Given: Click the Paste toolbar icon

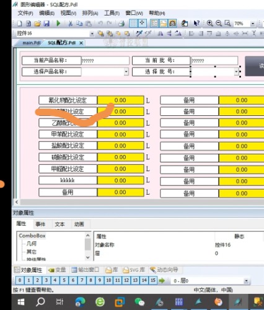Looking at the screenshot, I should pyautogui.click(x=89, y=24).
